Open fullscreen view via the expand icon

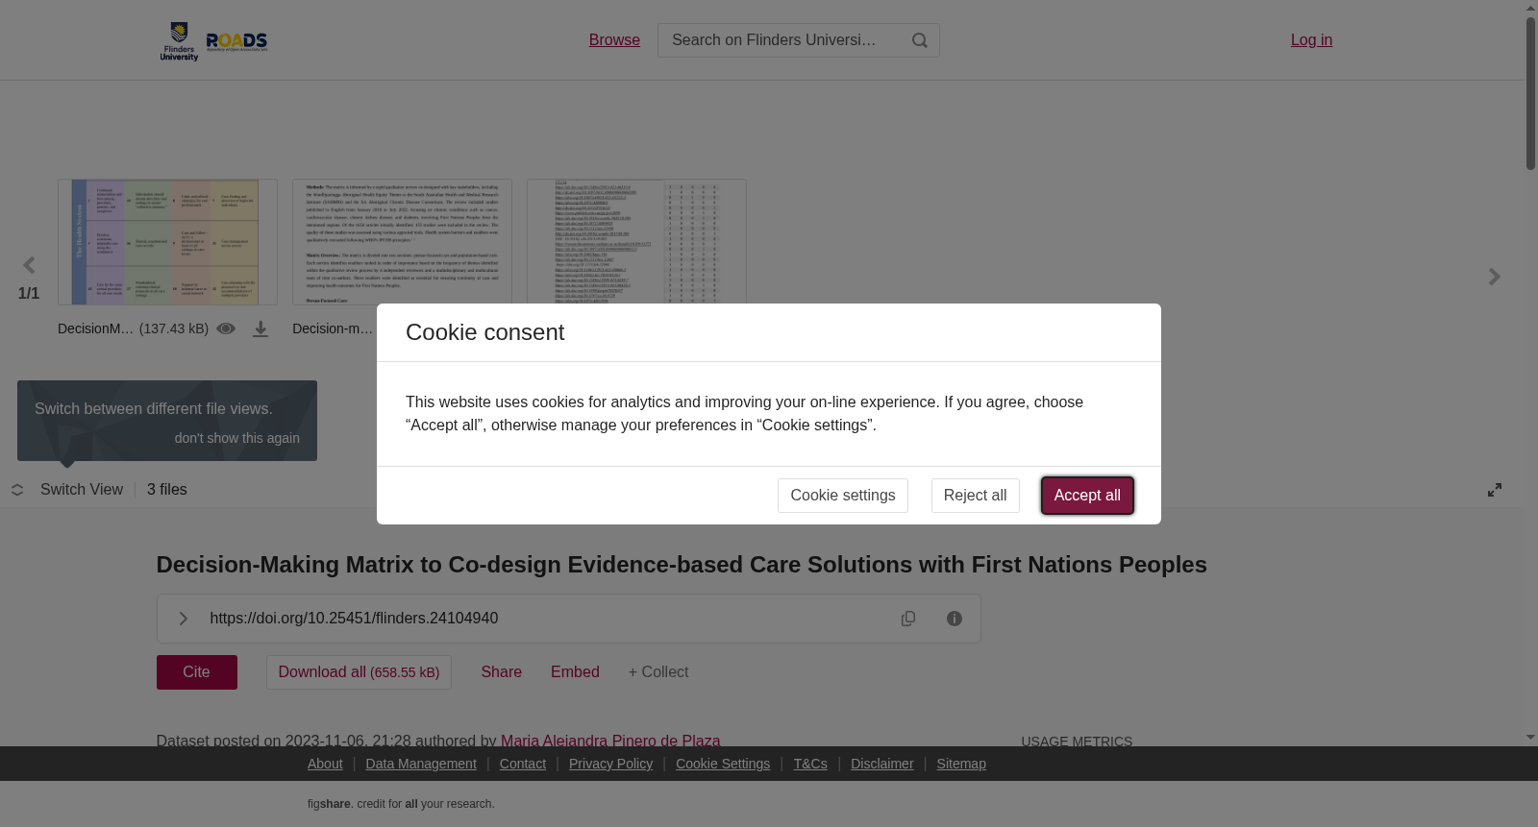pos(1495,490)
